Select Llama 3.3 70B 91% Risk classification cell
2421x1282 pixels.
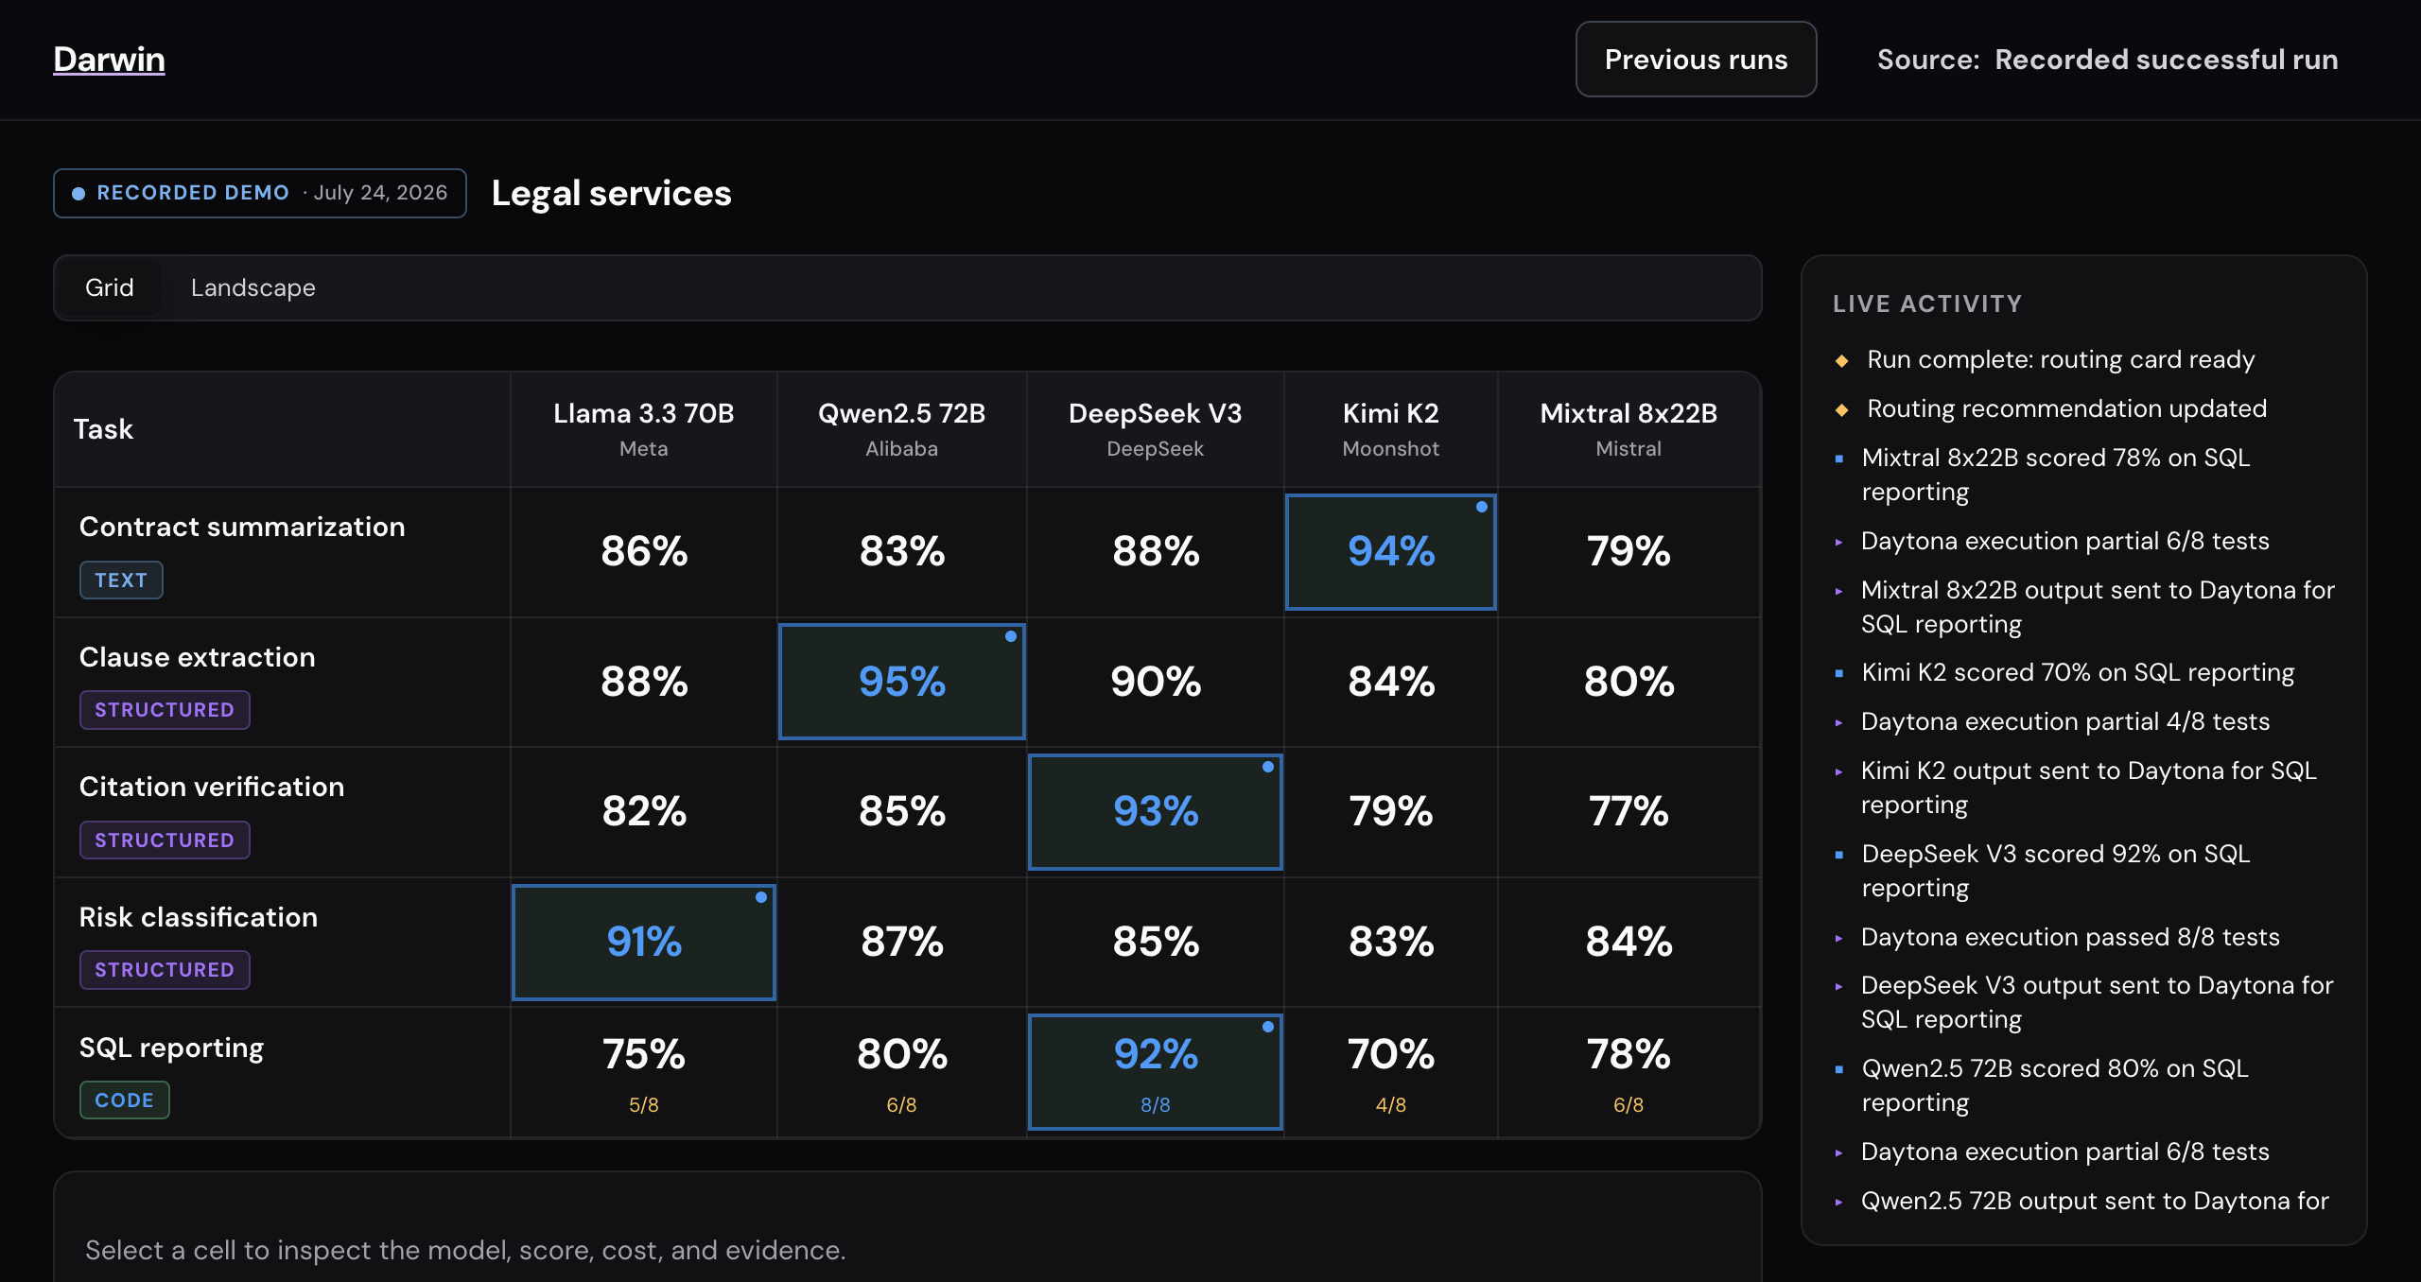point(643,942)
